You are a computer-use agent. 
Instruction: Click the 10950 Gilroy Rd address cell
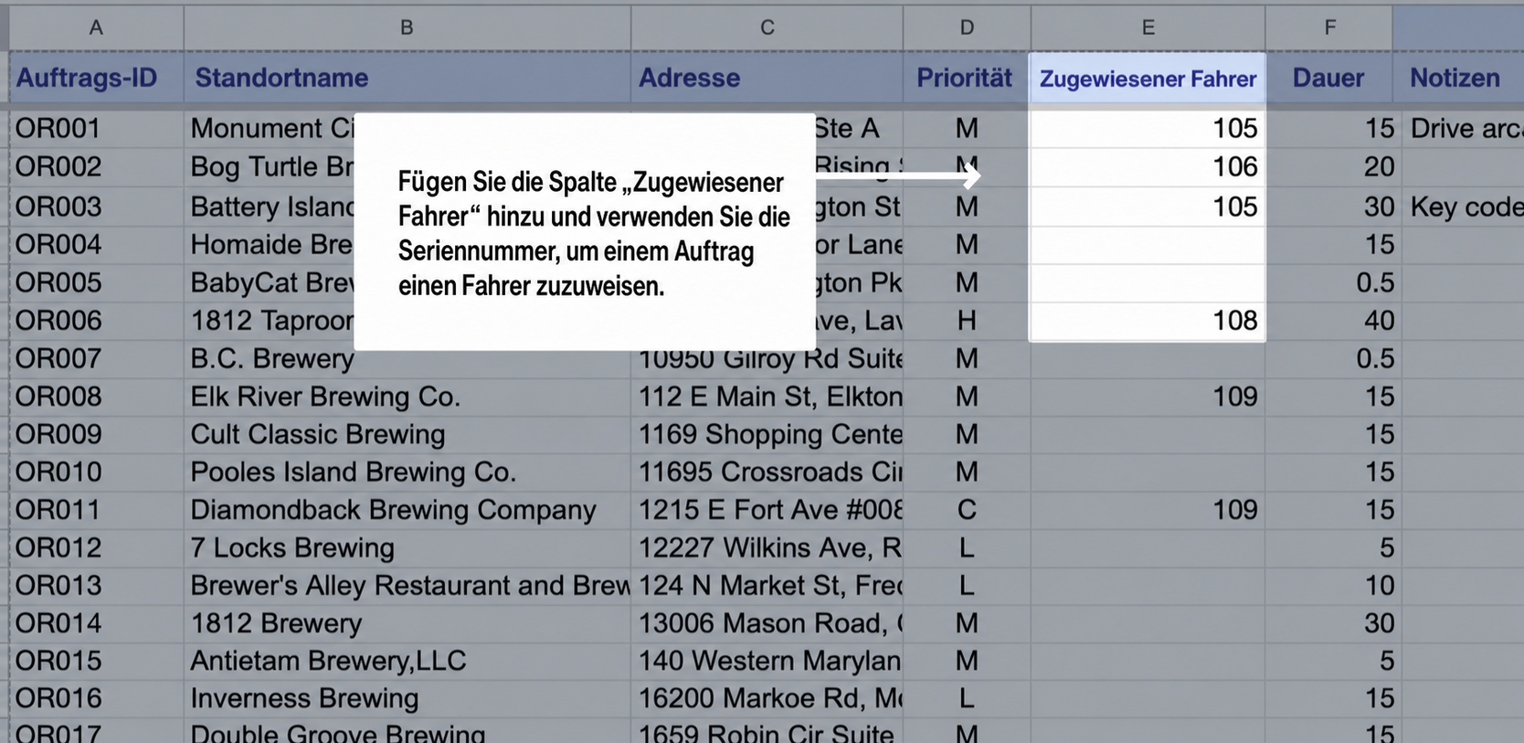click(x=767, y=361)
